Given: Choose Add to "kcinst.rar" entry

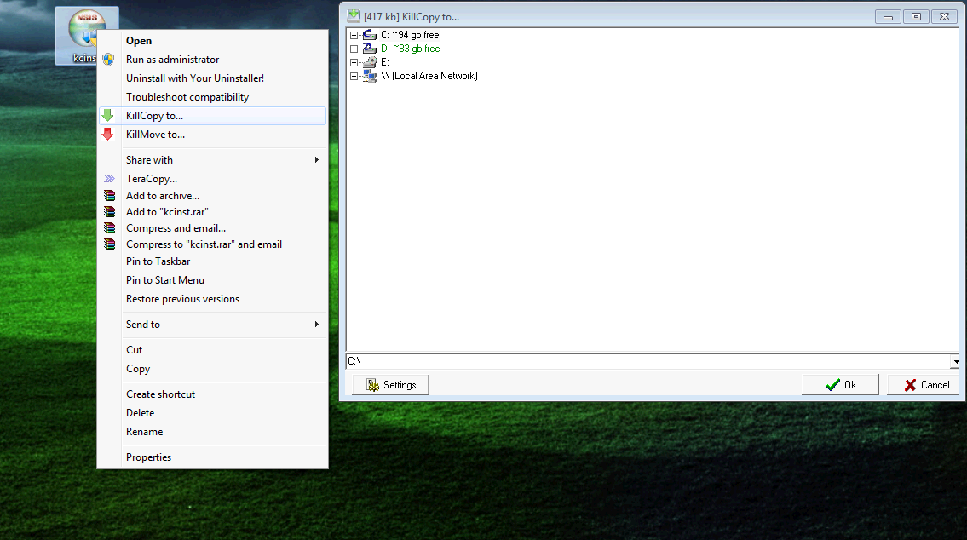Looking at the screenshot, I should coord(213,211).
